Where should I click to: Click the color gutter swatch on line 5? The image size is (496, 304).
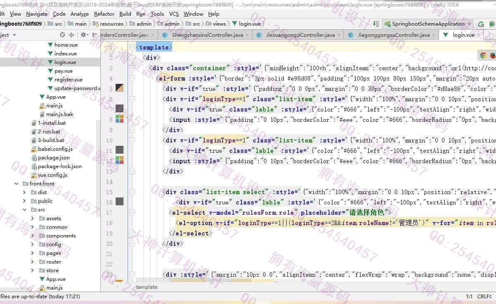119,88
